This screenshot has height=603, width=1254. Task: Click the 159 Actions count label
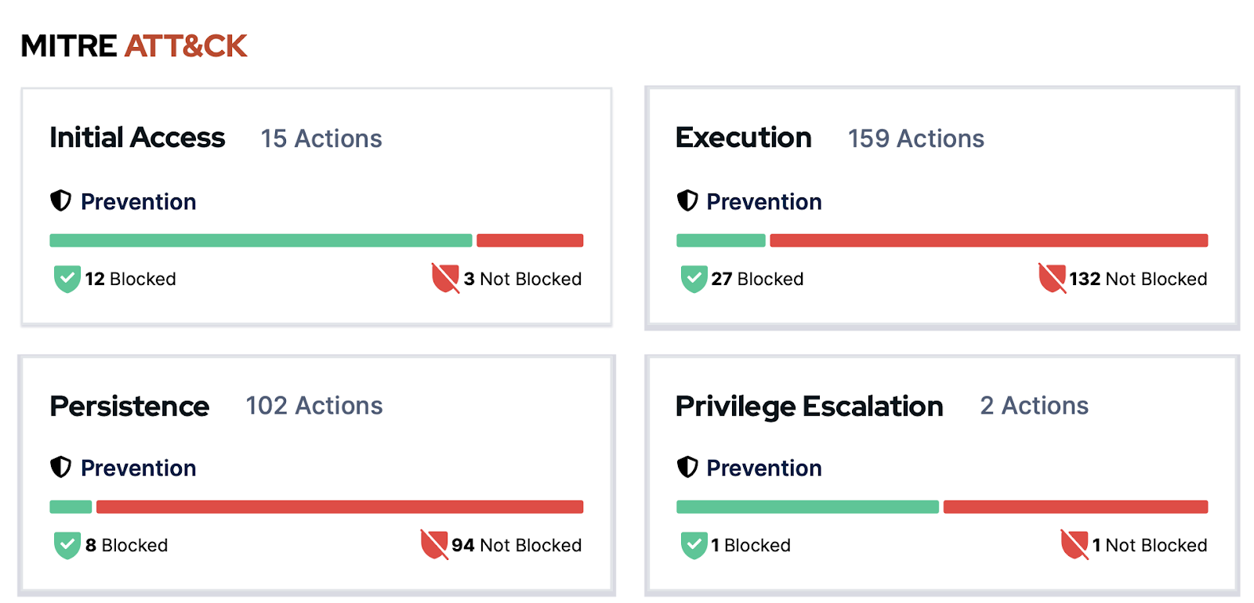(915, 139)
